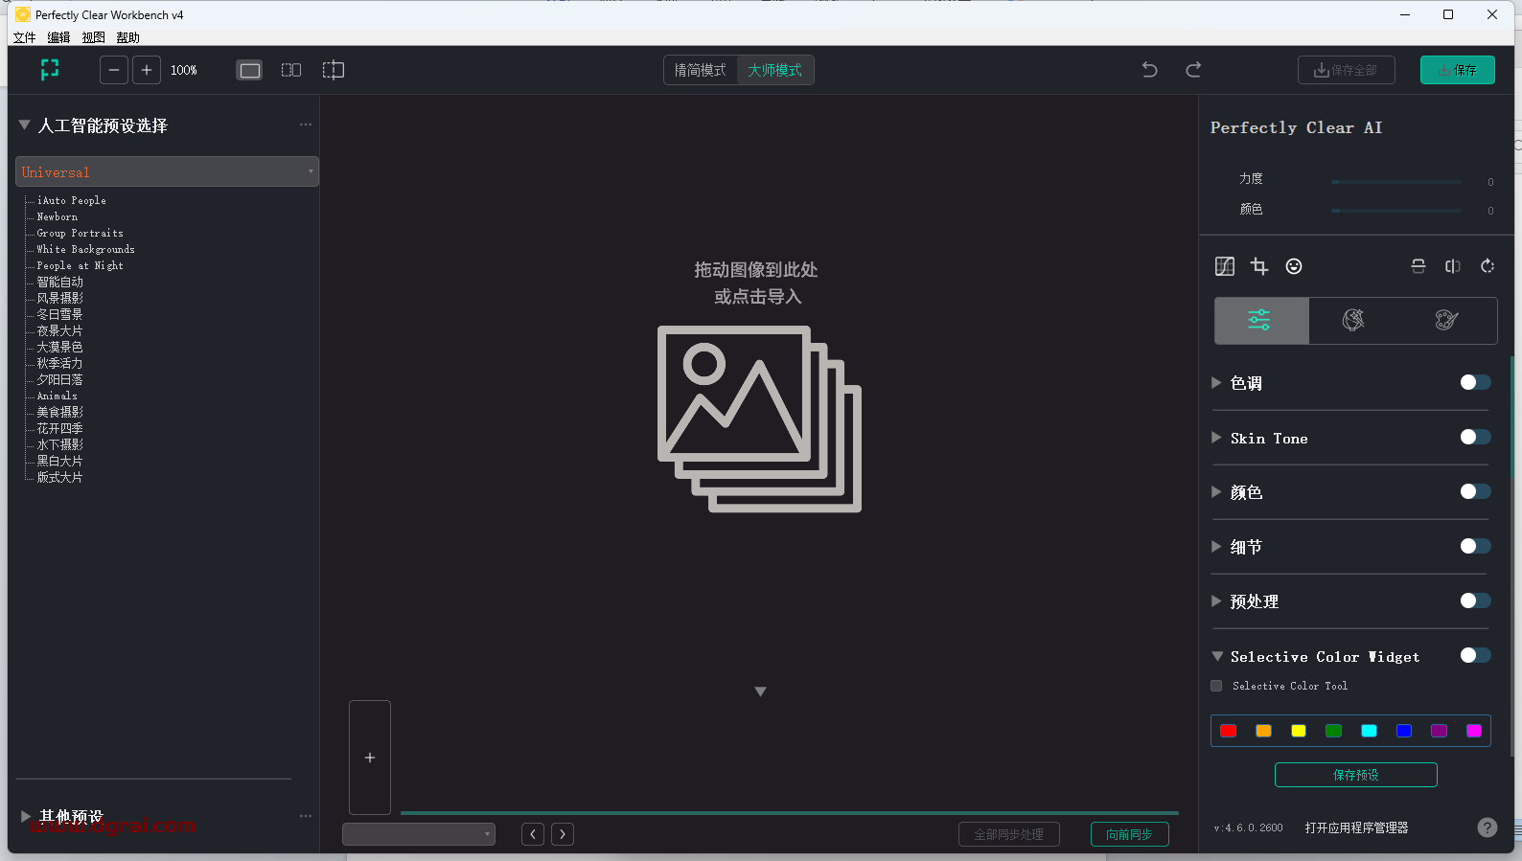1522x861 pixels.
Task: Expand the 颜色 section arrow
Action: tap(1216, 491)
